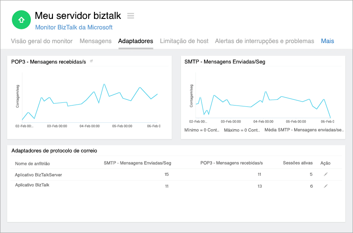Click SMTP value 15 for Aplicativo BizTalkServer
353x233 pixels.
(x=167, y=174)
